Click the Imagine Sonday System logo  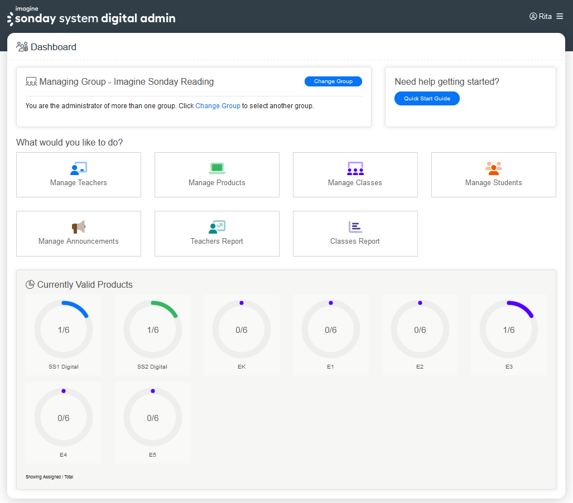tap(92, 17)
